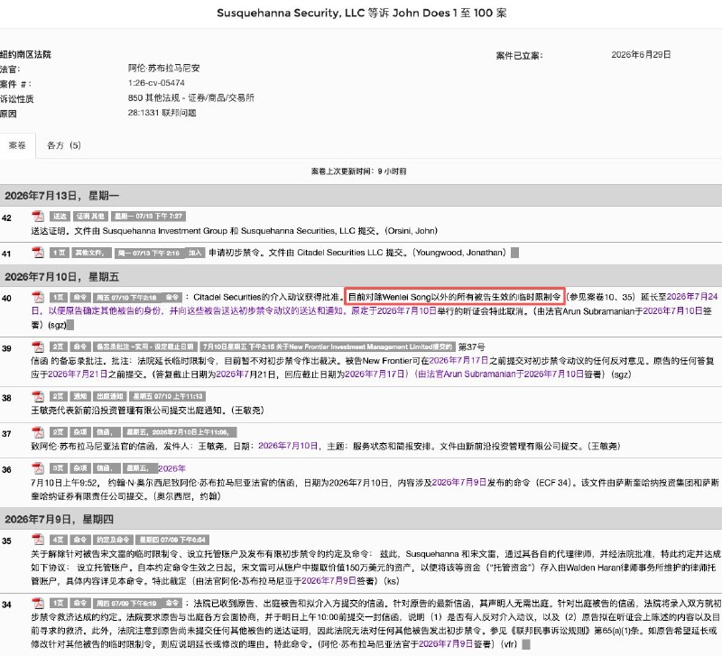This screenshot has width=722, height=656.
Task: Click the cause 28:1331 联邦问题
Action: (162, 113)
